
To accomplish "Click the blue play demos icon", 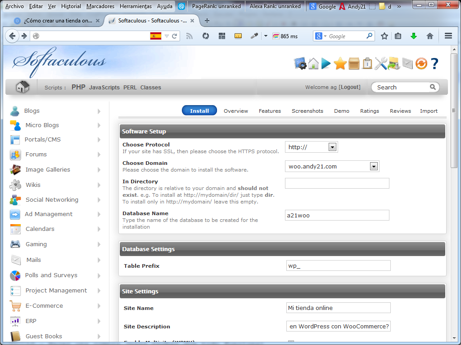I will [326, 63].
